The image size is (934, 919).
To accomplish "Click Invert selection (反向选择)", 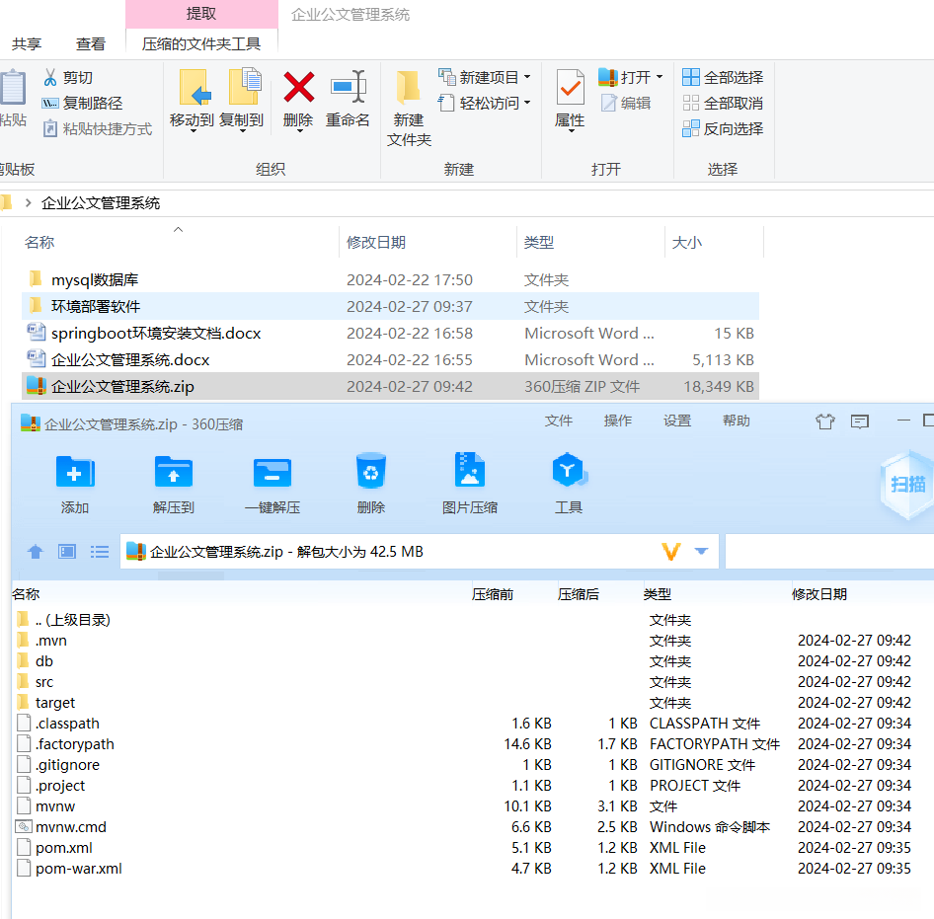I will click(723, 128).
